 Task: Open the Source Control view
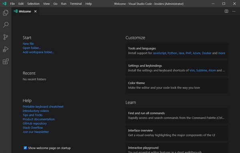pyautogui.click(x=6, y=37)
